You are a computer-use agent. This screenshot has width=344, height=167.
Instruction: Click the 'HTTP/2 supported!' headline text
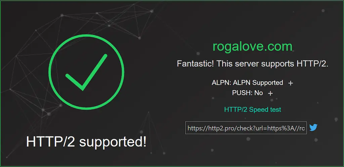pos(86,142)
